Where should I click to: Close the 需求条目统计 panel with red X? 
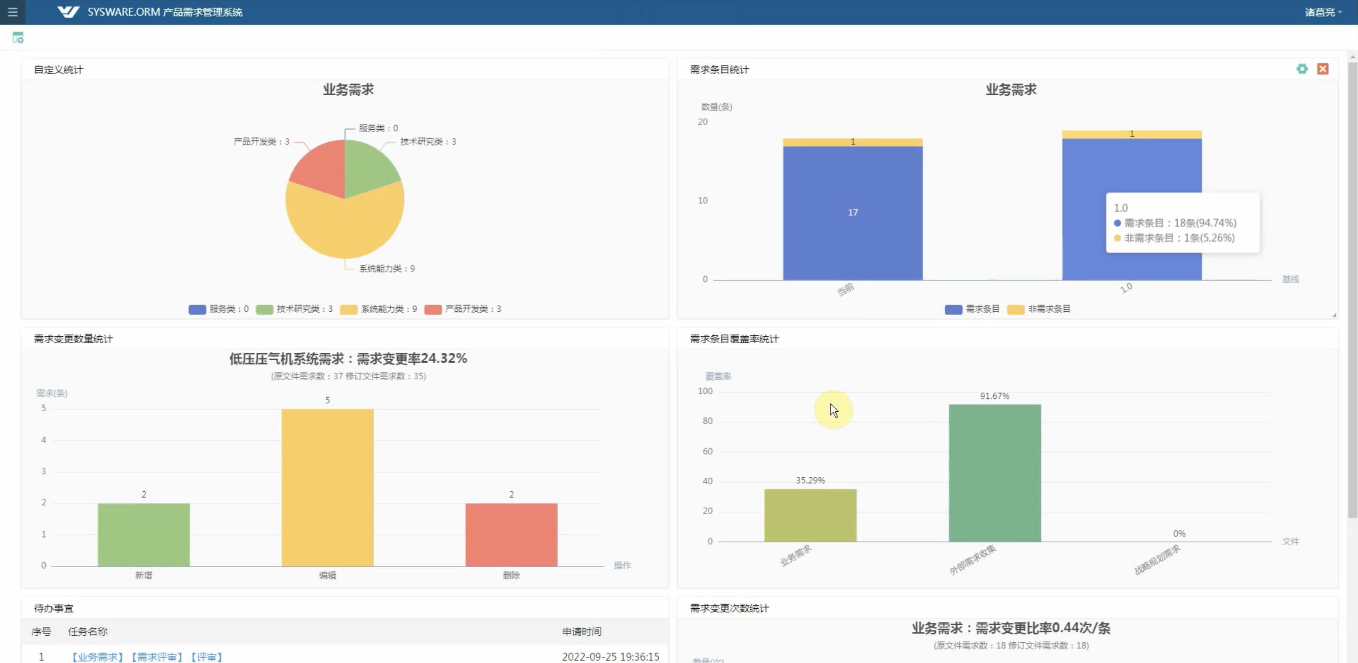(1322, 69)
